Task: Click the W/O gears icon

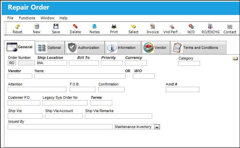Action: click(x=191, y=27)
